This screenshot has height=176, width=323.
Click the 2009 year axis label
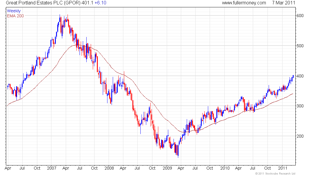(167, 168)
